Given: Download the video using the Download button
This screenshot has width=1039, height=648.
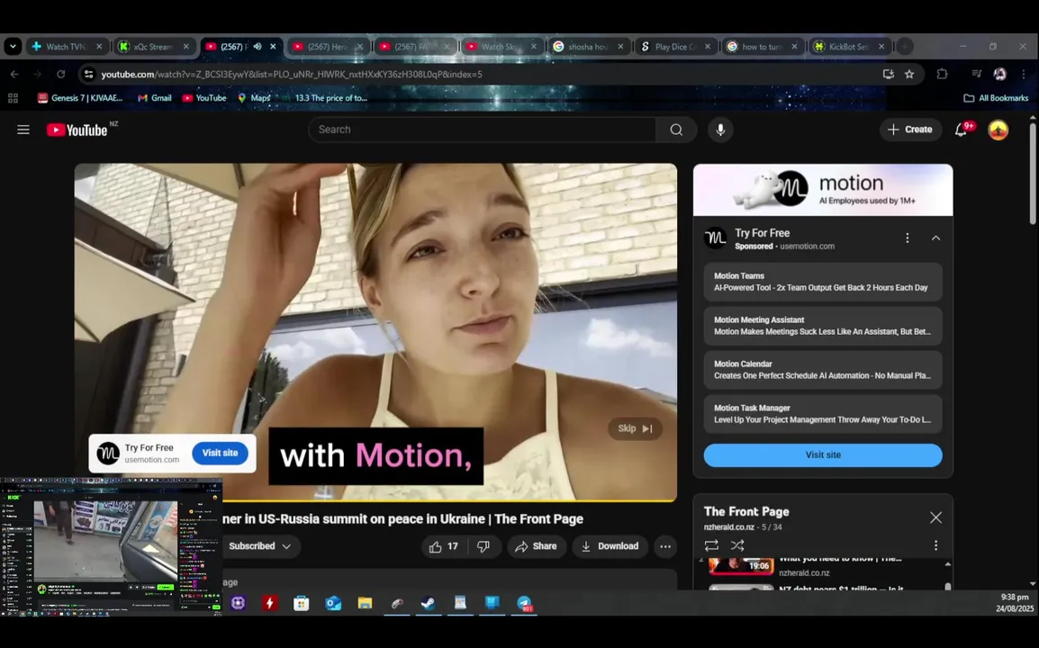Looking at the screenshot, I should [610, 546].
